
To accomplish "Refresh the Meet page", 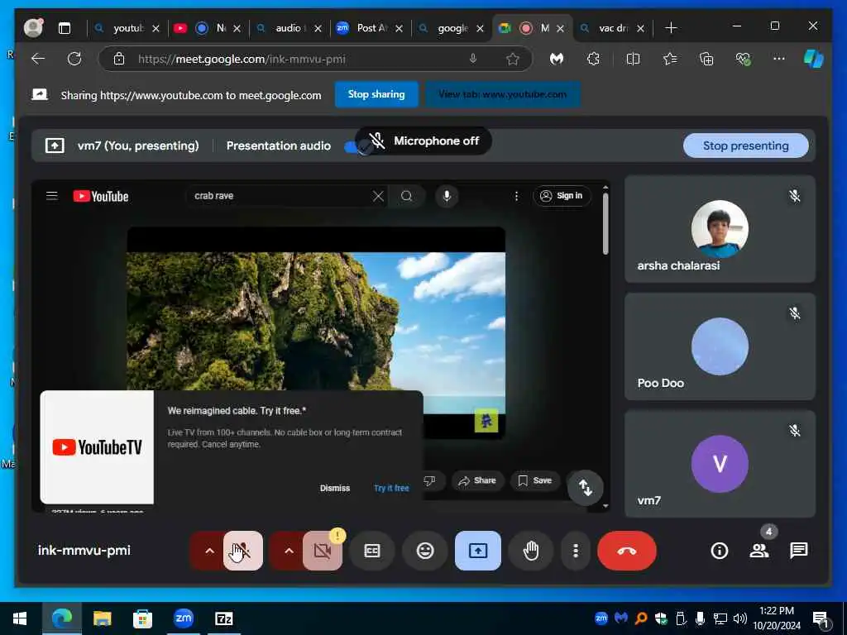I will click(74, 59).
